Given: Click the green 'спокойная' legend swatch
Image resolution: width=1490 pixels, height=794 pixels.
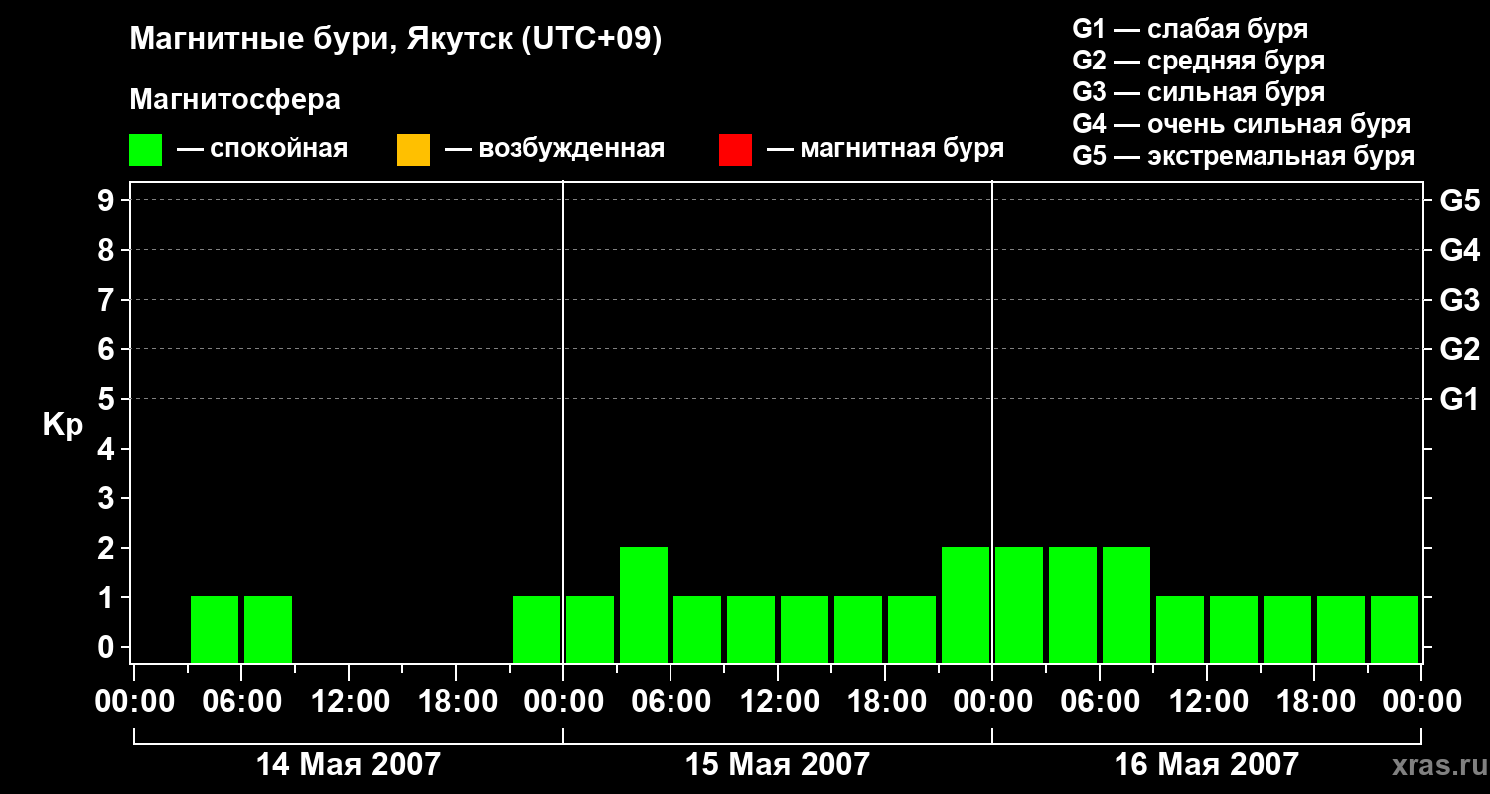Looking at the screenshot, I should [x=145, y=150].
